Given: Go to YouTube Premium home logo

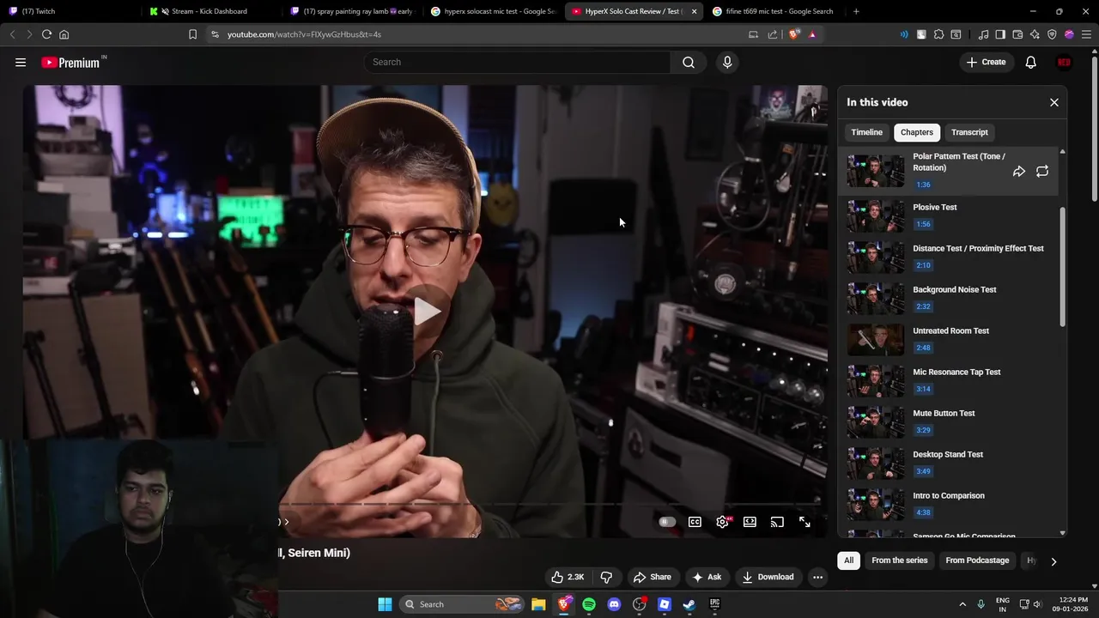Looking at the screenshot, I should click(x=72, y=63).
